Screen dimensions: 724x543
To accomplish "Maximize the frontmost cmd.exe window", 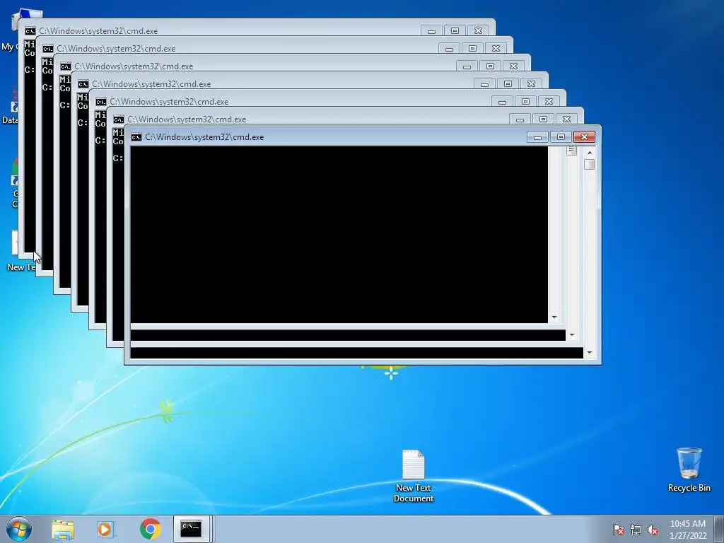I will (561, 137).
